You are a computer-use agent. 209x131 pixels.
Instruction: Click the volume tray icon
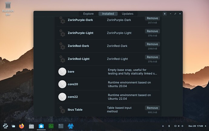click(x=179, y=126)
